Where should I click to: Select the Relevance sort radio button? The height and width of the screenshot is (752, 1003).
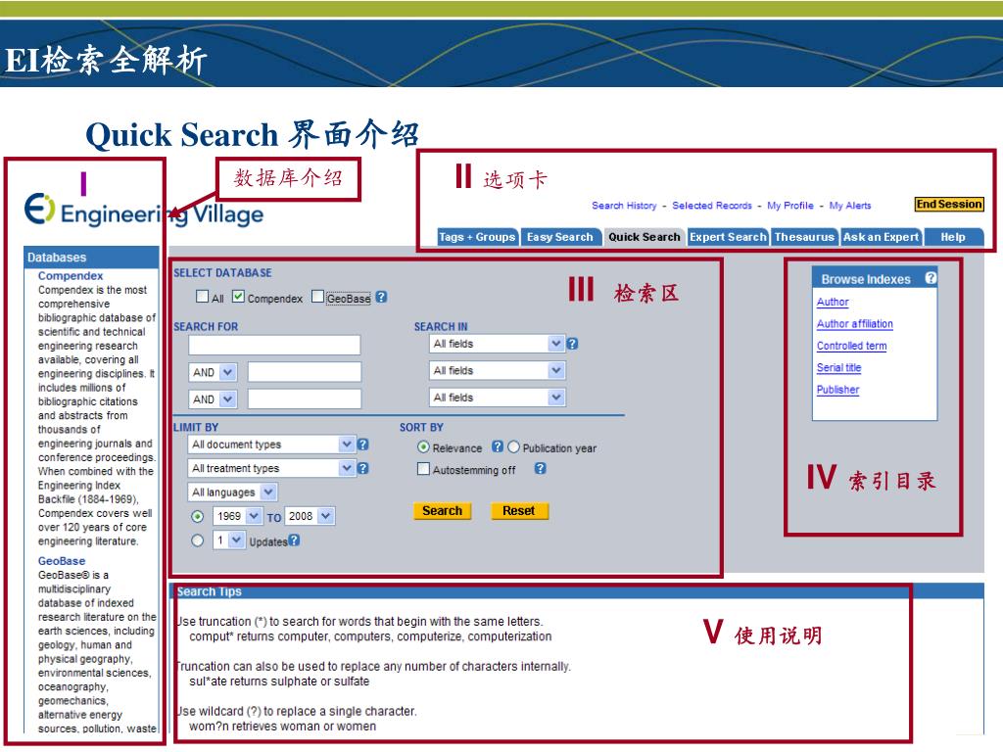[x=423, y=446]
